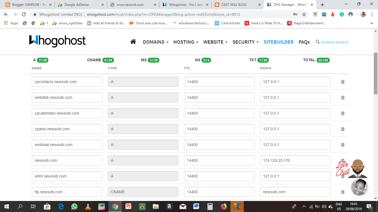378x212 pixels.
Task: Switch to the Whogohost No.1 web tab
Action: pyautogui.click(x=185, y=5)
